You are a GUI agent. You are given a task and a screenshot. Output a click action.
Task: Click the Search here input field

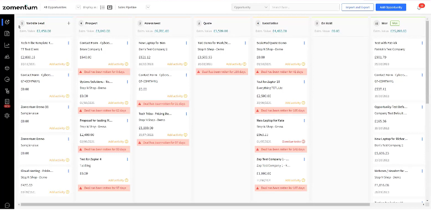(304, 7)
